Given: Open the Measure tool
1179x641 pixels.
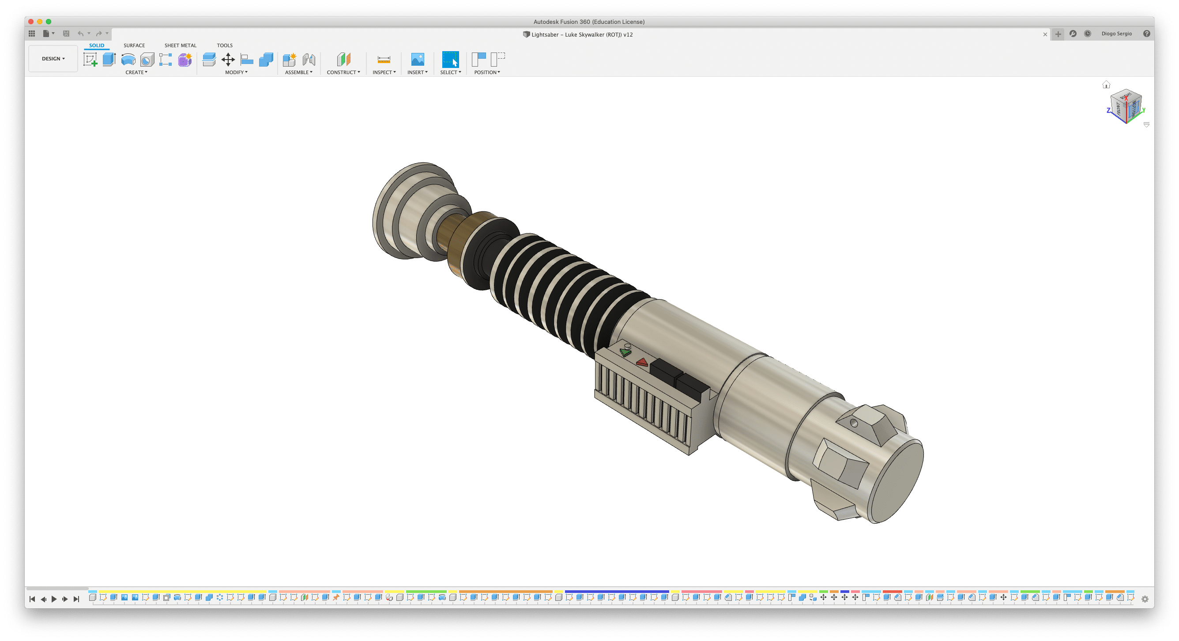Looking at the screenshot, I should pos(384,60).
